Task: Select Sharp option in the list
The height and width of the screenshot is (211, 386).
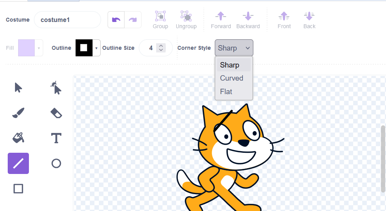Action: point(230,65)
